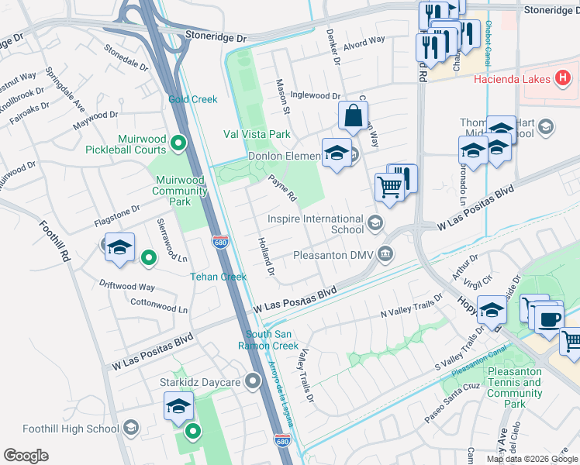This screenshot has width=580, height=465.
Task: Select the Foothill High School icon
Action: point(131,428)
